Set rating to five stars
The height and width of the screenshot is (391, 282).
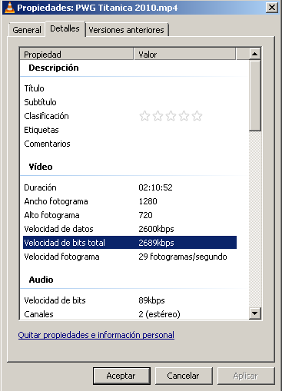click(x=197, y=116)
